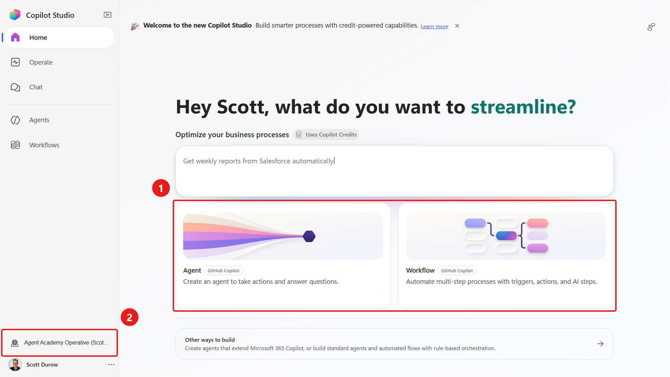
Task: Click the Workflows icon in sidebar
Action: pos(15,145)
